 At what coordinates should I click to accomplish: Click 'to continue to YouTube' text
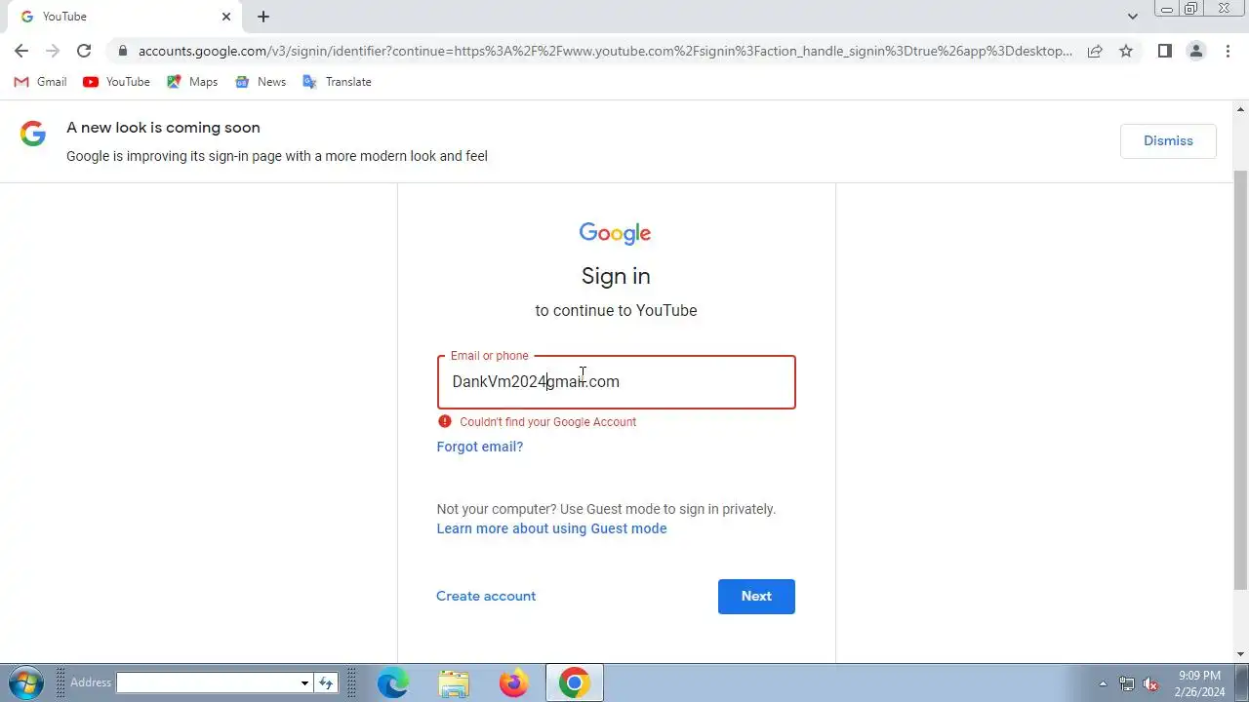point(616,310)
